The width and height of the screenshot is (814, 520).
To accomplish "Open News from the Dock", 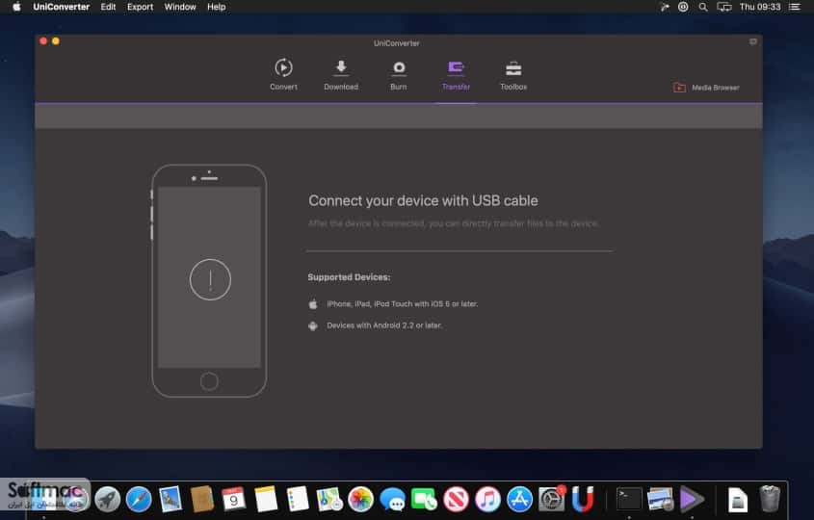I will click(x=456, y=499).
